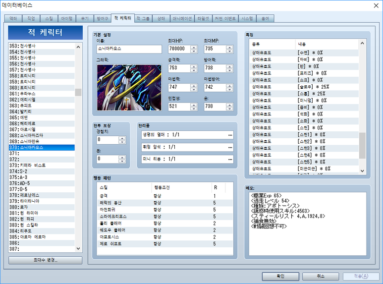Click the 최대수 변경 button

[x=46, y=260]
